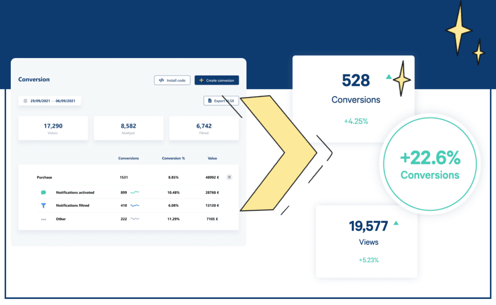Select the plus icon on Create conversion button
Screen dimensions: 496x305
201,80
